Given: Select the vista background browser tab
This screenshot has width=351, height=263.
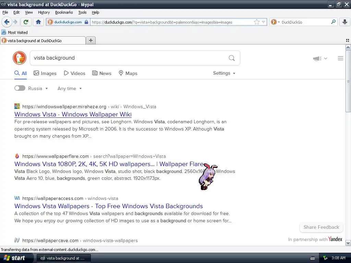Looking at the screenshot, I should (x=43, y=41).
